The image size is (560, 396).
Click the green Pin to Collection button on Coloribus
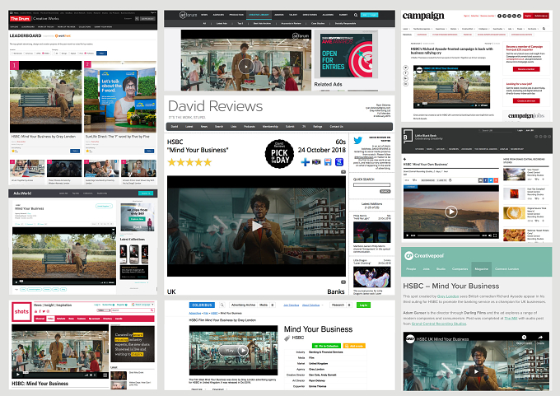tap(326, 346)
